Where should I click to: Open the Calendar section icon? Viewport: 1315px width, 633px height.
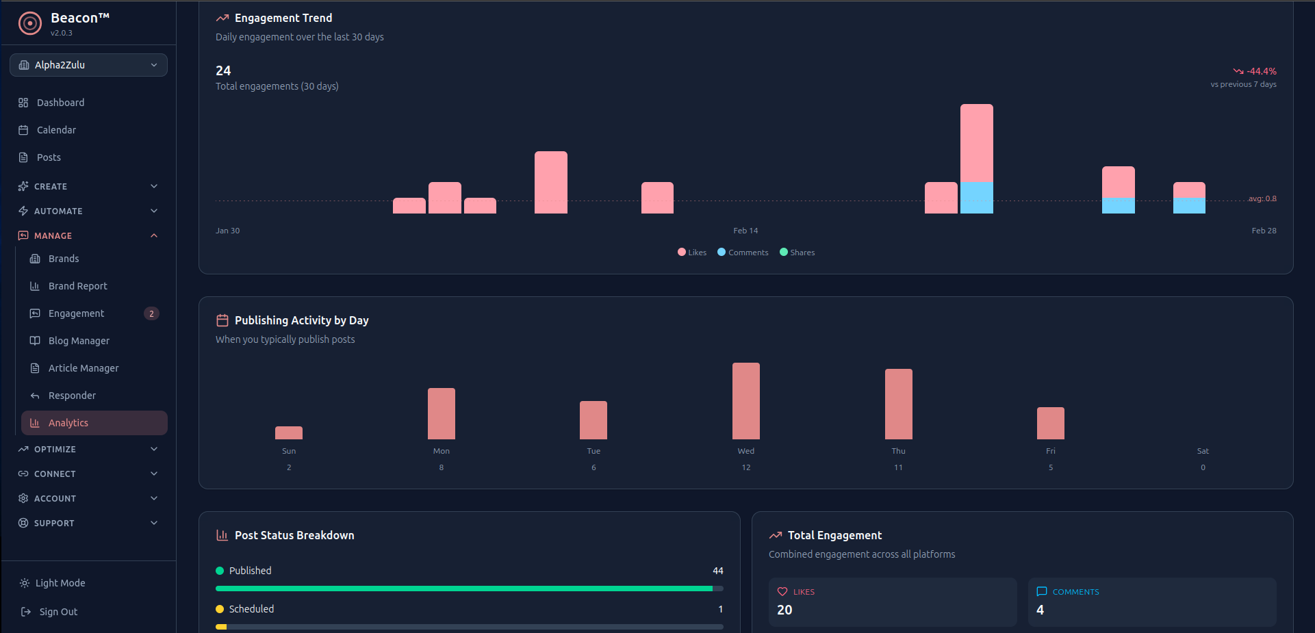click(x=23, y=130)
